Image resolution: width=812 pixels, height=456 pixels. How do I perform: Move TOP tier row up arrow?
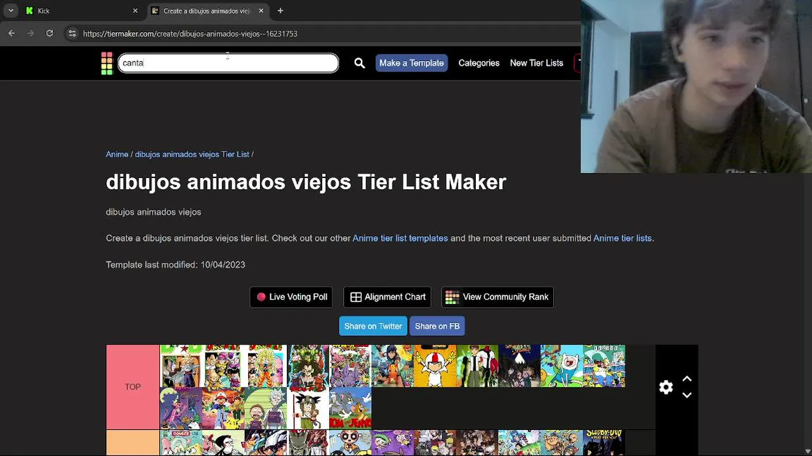tap(686, 379)
